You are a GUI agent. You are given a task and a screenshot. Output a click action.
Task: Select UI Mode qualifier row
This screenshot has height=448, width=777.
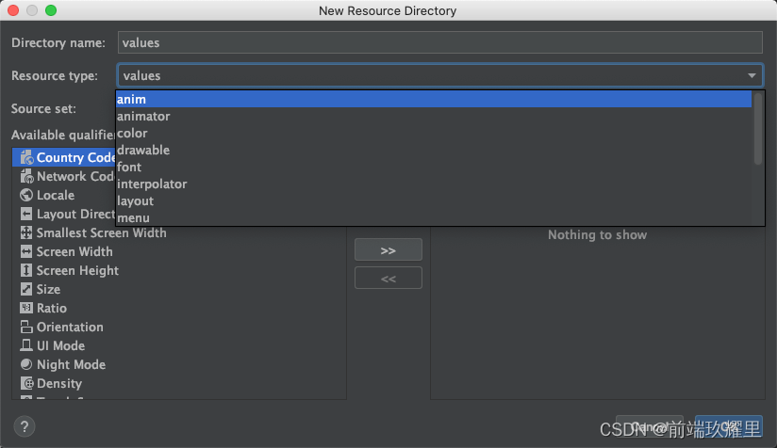[x=179, y=345]
